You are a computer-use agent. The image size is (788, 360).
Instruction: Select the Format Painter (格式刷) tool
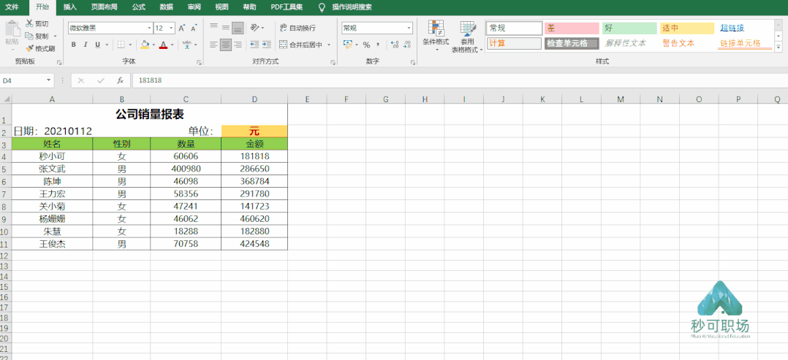point(39,49)
